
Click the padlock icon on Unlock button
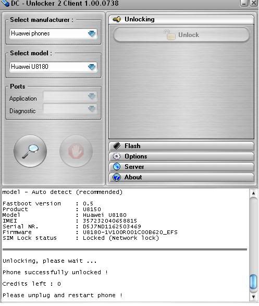(169, 35)
